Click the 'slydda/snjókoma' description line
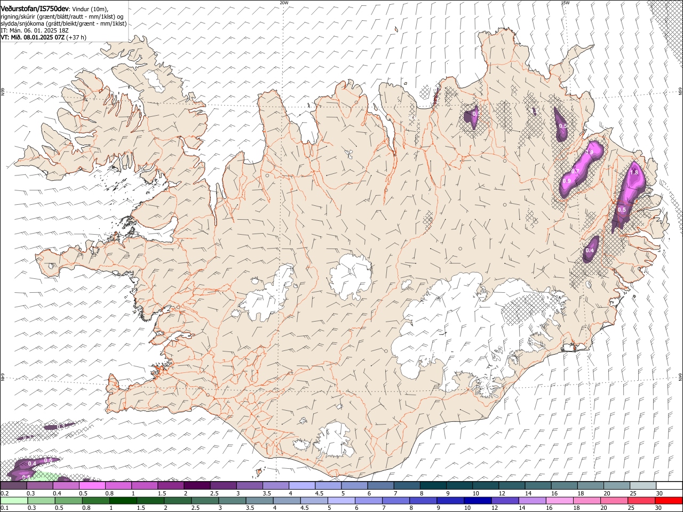683x512 pixels. point(63,23)
